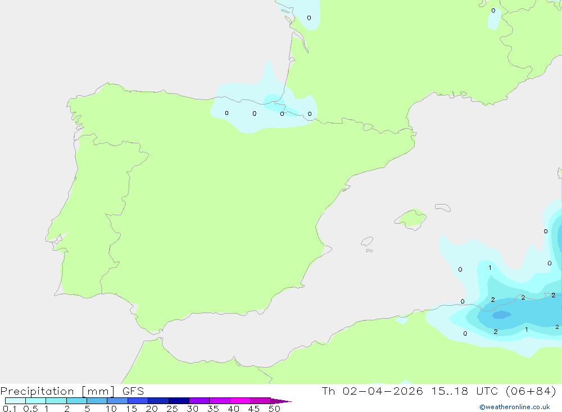Click the '5' legend scale label
Image resolution: width=562 pixels, height=412 pixels.
(87, 409)
